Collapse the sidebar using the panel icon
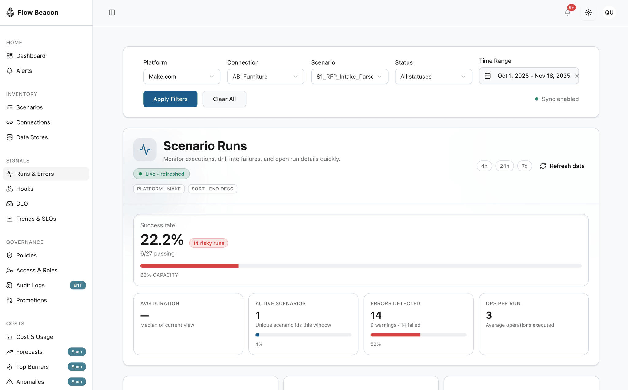 click(112, 12)
